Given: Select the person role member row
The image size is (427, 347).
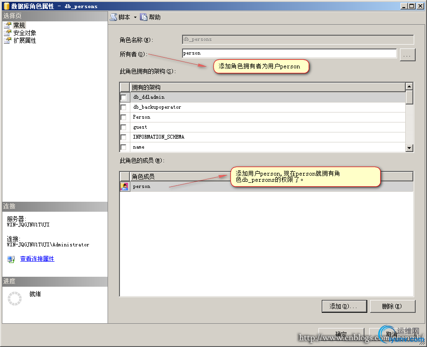Looking at the screenshot, I should (x=267, y=187).
